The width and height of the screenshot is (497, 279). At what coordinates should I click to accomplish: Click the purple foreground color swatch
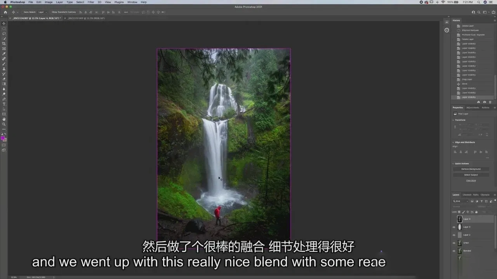(x=3, y=138)
